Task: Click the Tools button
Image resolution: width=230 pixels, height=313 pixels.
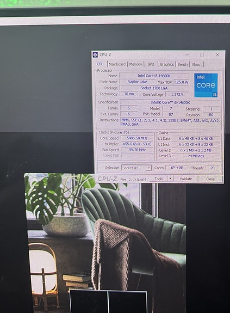Action: coord(159,179)
